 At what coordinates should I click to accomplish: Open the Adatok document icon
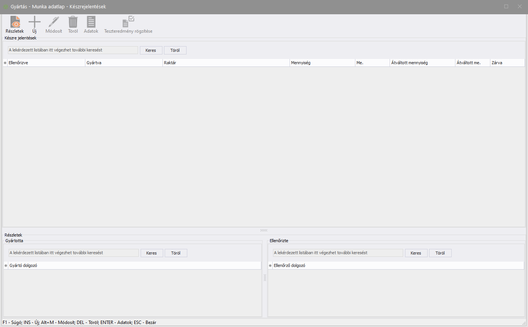(x=91, y=22)
